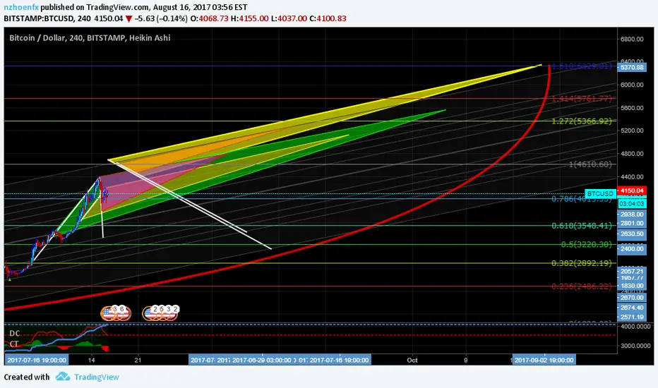Viewport: 658px width, 388px height.
Task: Select the DC indicator label
Action: [15, 334]
